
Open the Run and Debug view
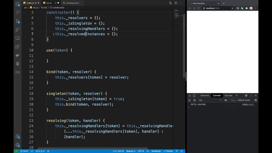click(x=17, y=29)
